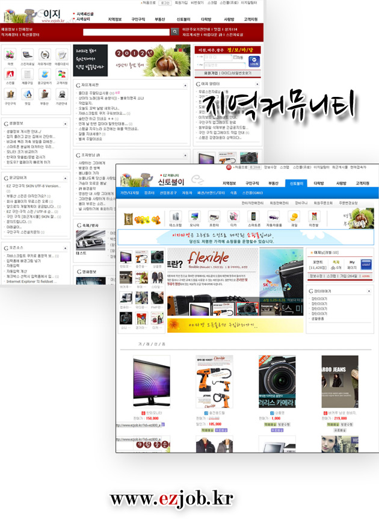The width and height of the screenshot is (379, 532).
Task: Open the 자동차용품 category icon in the shop window
Action: (x=274, y=217)
